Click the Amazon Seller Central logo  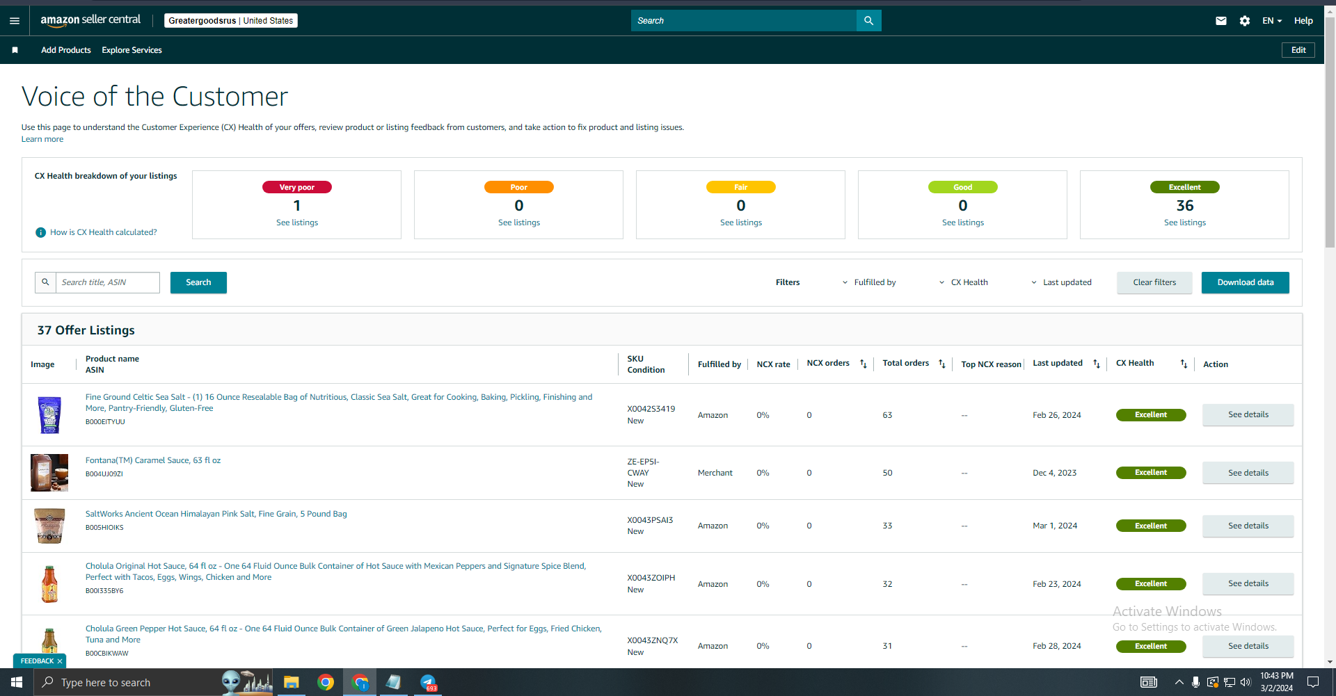click(x=90, y=20)
